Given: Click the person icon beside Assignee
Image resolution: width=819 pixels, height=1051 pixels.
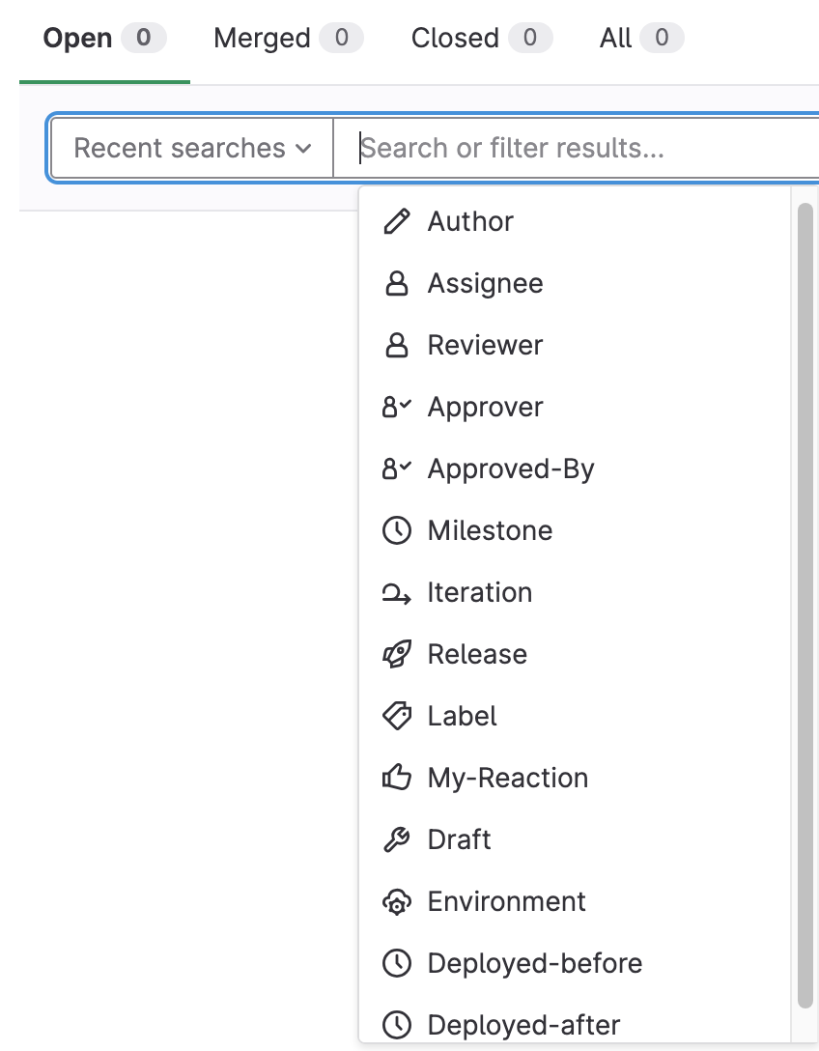Looking at the screenshot, I should coord(396,284).
